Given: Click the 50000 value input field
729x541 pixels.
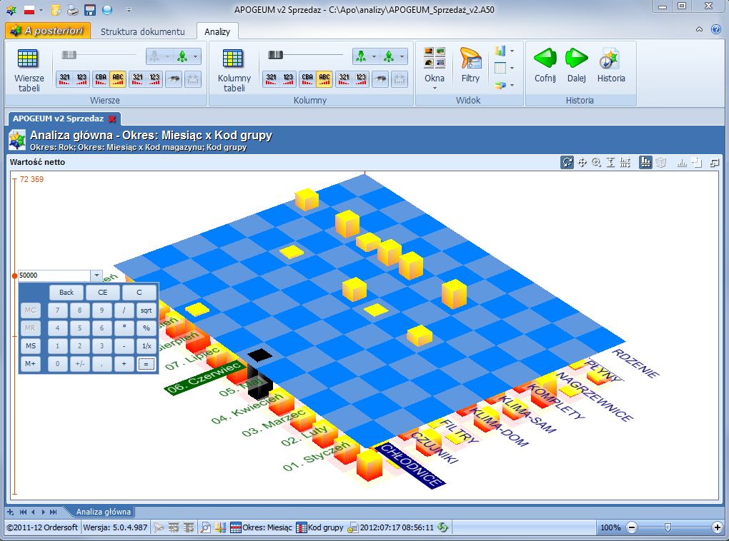Looking at the screenshot, I should tap(54, 275).
